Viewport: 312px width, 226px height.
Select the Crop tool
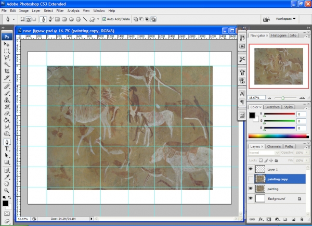click(7, 71)
